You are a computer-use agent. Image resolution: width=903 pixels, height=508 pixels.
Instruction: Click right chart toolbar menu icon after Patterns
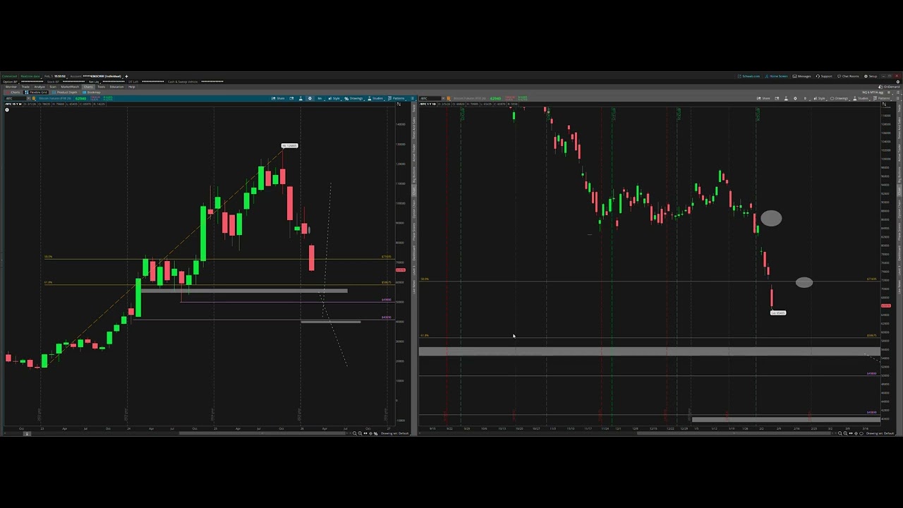tap(898, 98)
